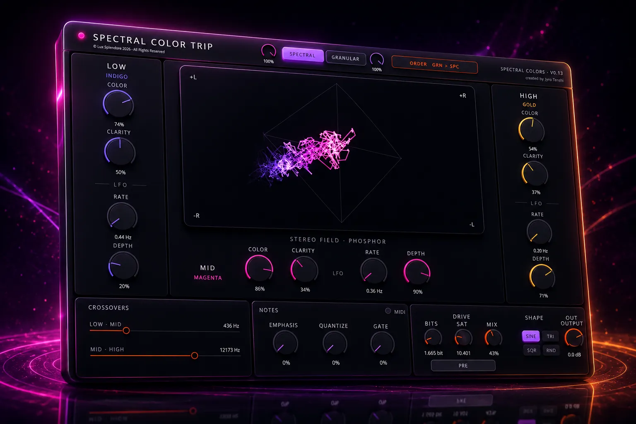Click the stereo field phosphor display
This screenshot has width=636, height=424.
332,150
